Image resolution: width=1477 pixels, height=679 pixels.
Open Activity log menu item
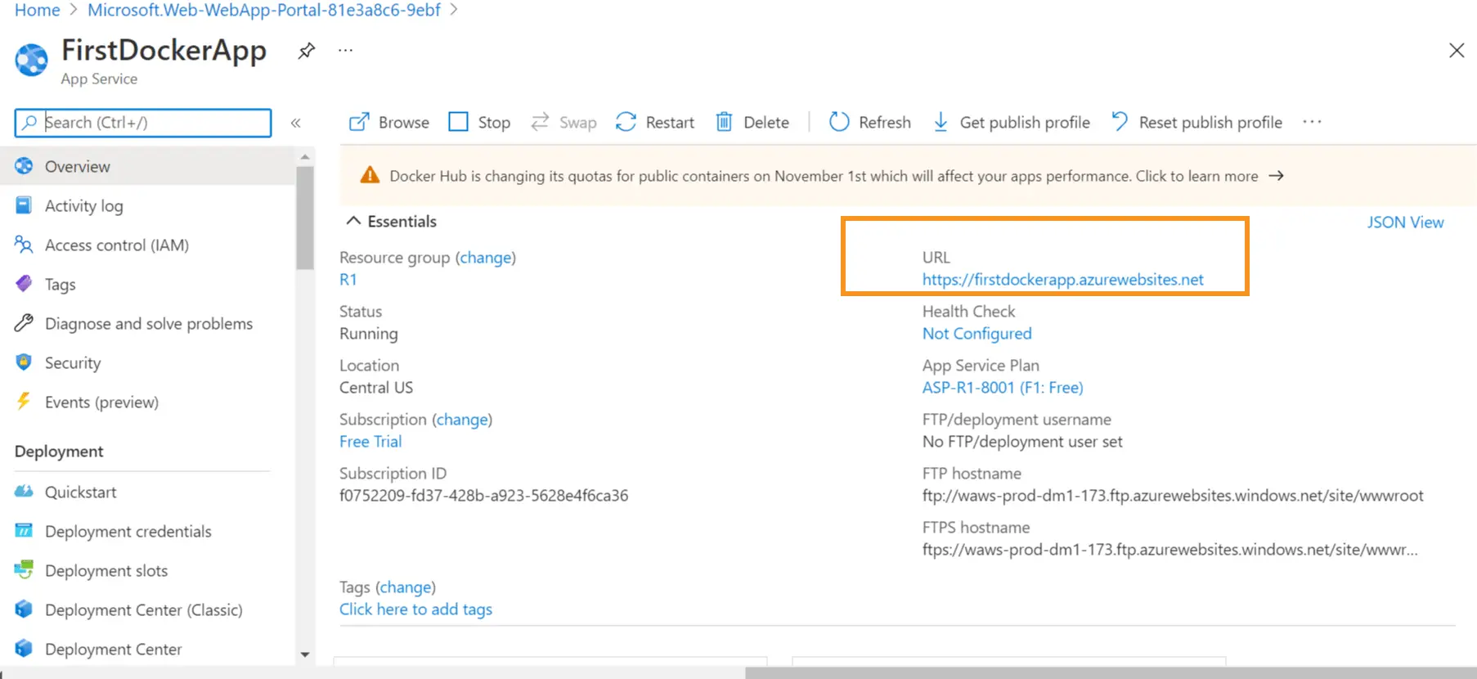click(148, 205)
